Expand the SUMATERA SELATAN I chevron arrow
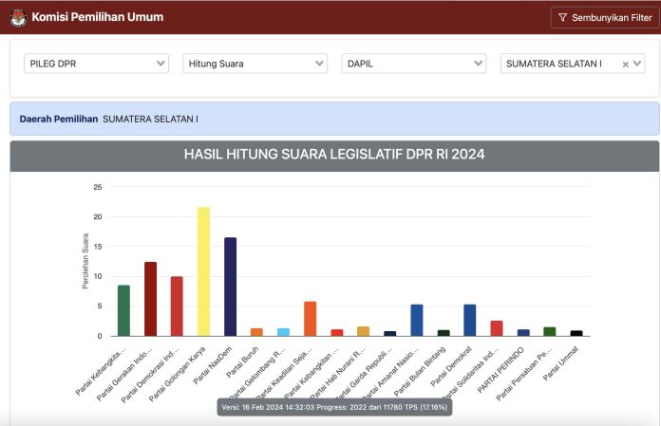Viewport: 661px width, 426px height. pyautogui.click(x=637, y=64)
